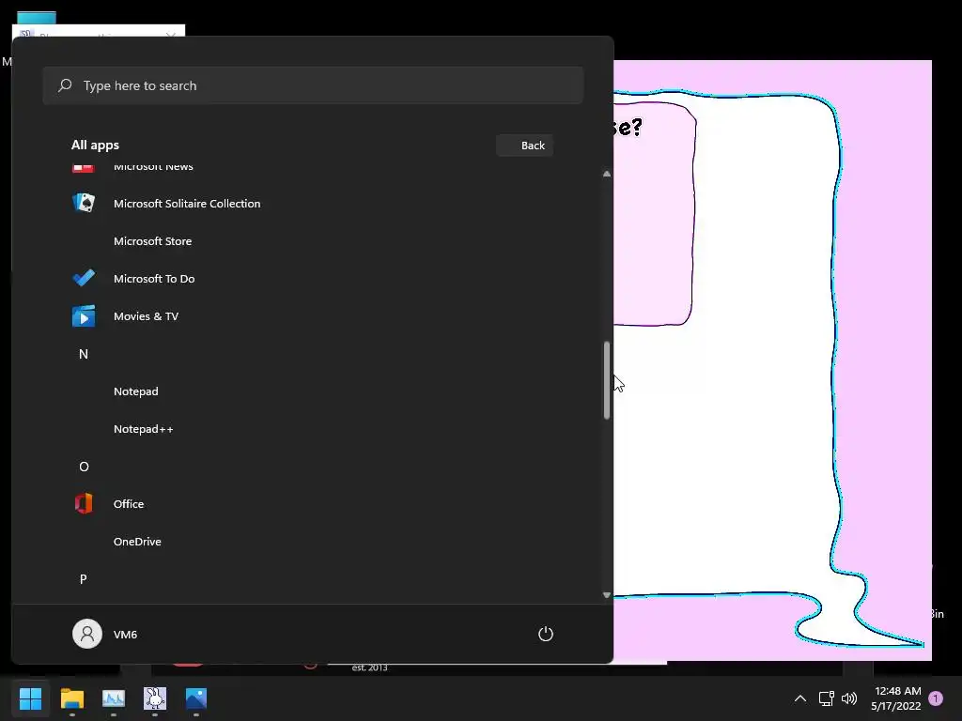
Task: Select the N letter section header
Action: tap(84, 354)
